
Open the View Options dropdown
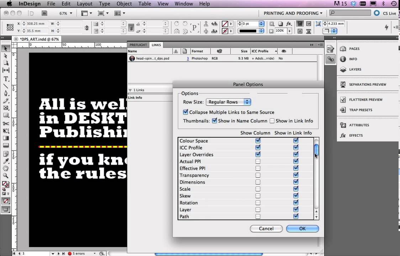pyautogui.click(x=86, y=13)
